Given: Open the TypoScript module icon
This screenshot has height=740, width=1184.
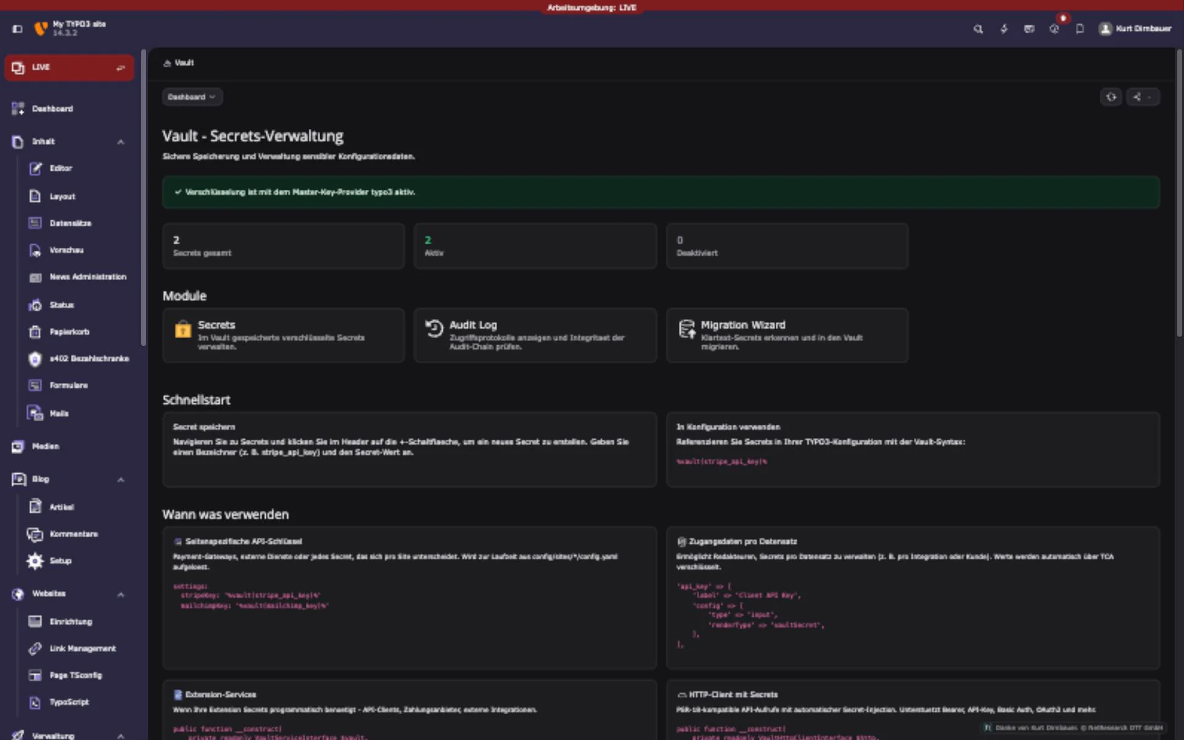Looking at the screenshot, I should click(35, 702).
